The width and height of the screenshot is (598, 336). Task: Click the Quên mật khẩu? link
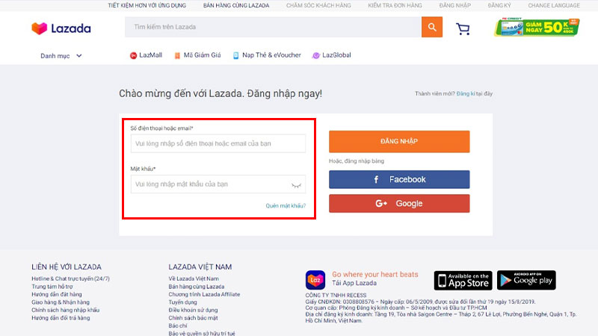tap(286, 206)
